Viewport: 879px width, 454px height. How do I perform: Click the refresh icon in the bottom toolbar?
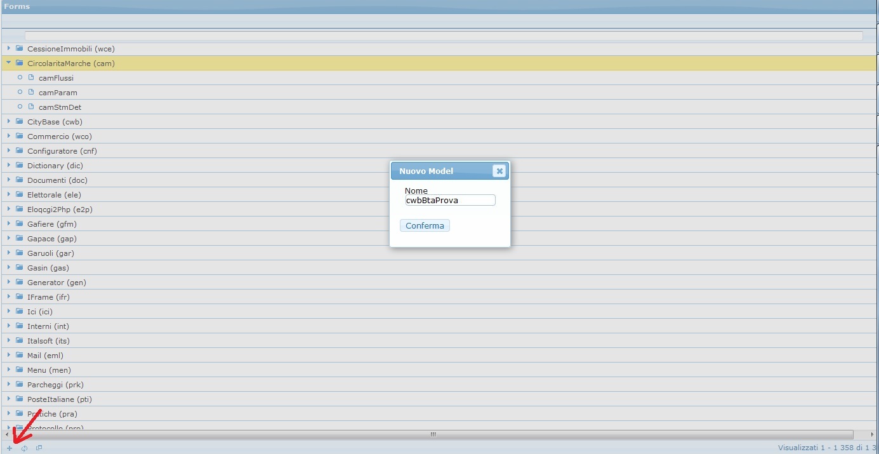coord(24,448)
